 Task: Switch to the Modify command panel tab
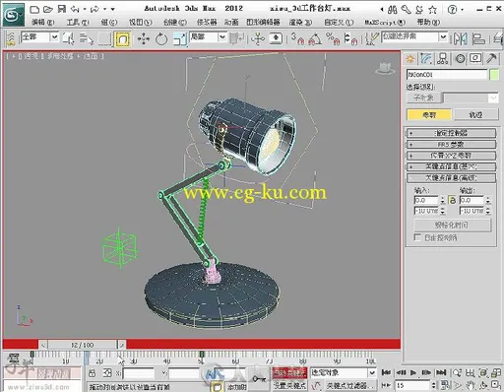pyautogui.click(x=426, y=59)
